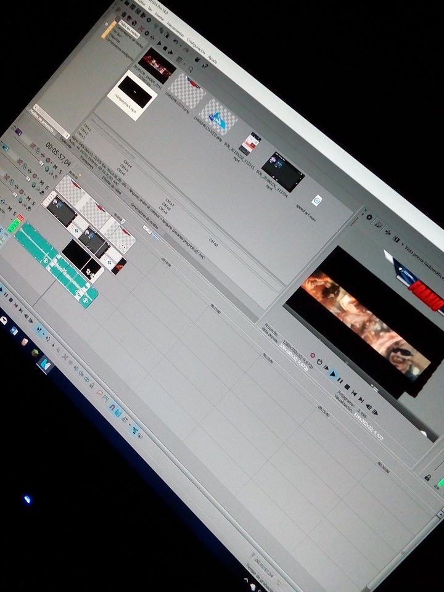Toggle loop playback in the preview
This screenshot has height=592, width=444.
coord(319,362)
